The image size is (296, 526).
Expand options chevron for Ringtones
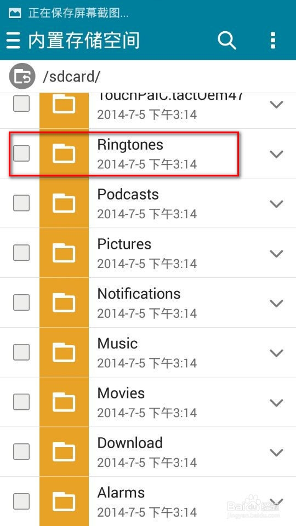[276, 154]
